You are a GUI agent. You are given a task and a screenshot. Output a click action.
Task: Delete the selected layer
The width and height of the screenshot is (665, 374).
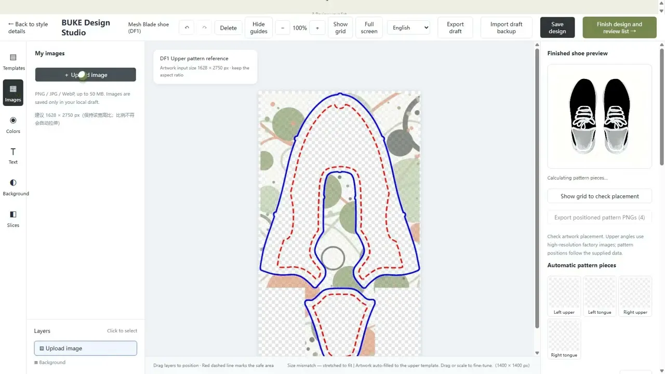pyautogui.click(x=228, y=28)
